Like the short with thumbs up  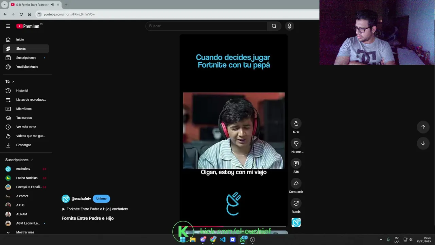click(296, 123)
